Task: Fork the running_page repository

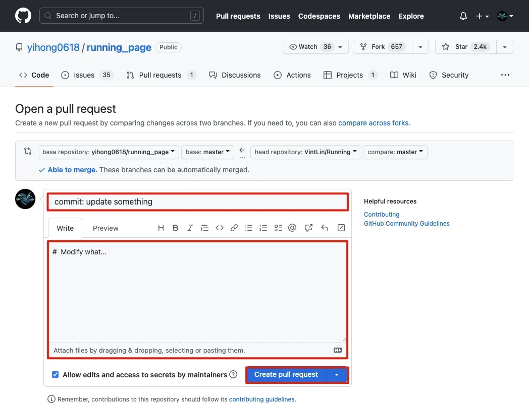Action: coord(383,47)
